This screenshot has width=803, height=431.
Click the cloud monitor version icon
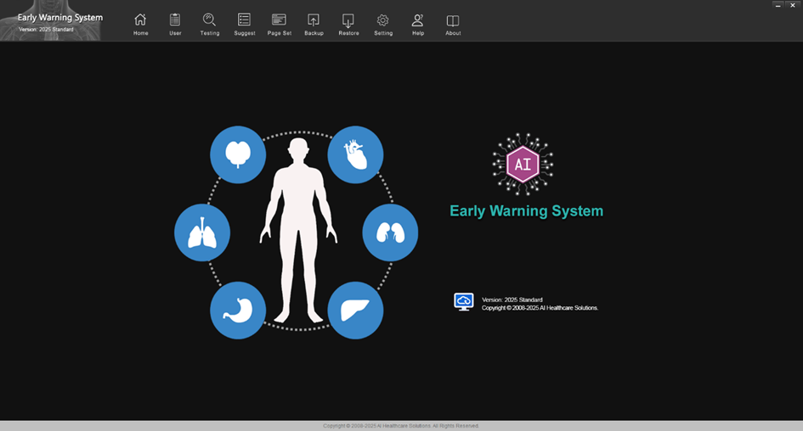click(x=464, y=302)
